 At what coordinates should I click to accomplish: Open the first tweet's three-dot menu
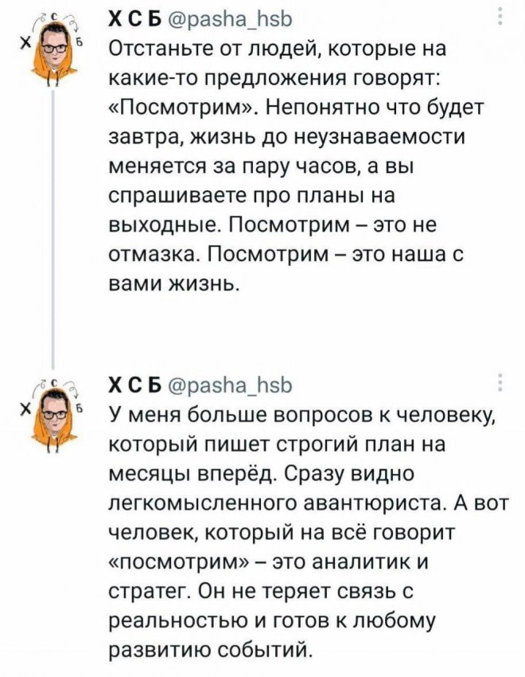500,16
